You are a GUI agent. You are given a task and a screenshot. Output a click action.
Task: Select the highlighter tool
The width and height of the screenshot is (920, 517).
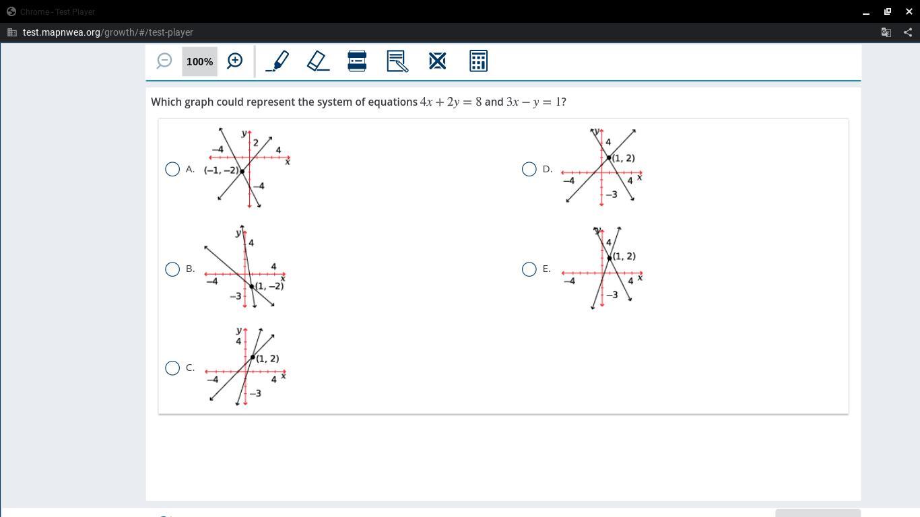click(x=277, y=61)
